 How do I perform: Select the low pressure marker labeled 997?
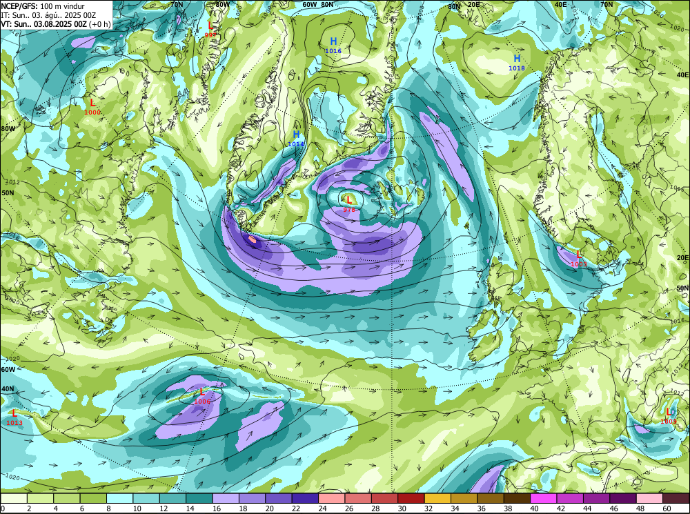click(210, 30)
